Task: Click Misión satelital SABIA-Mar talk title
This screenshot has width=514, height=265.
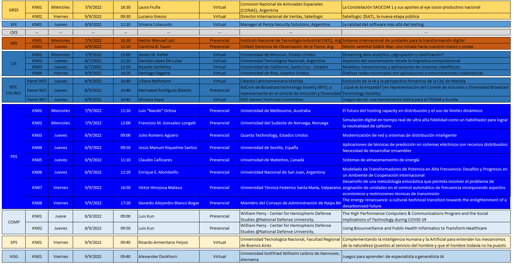Action: 408,46
